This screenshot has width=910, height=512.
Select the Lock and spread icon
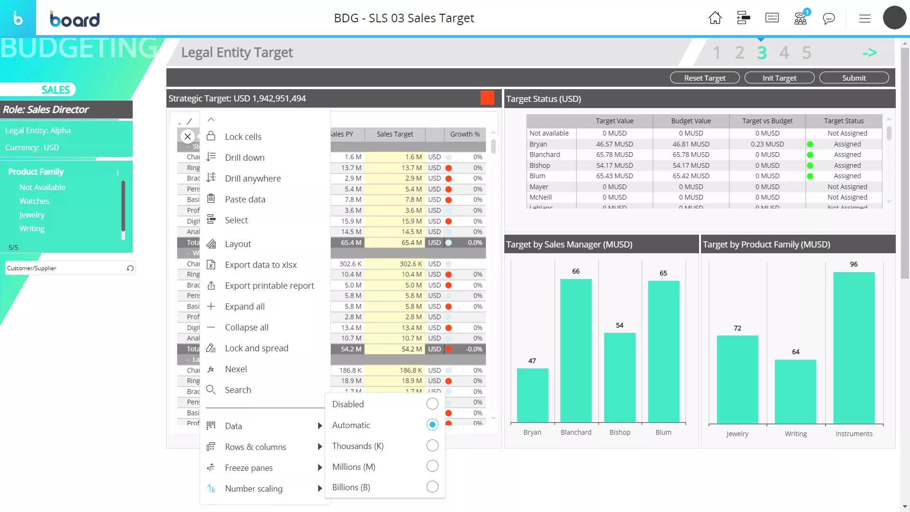211,347
